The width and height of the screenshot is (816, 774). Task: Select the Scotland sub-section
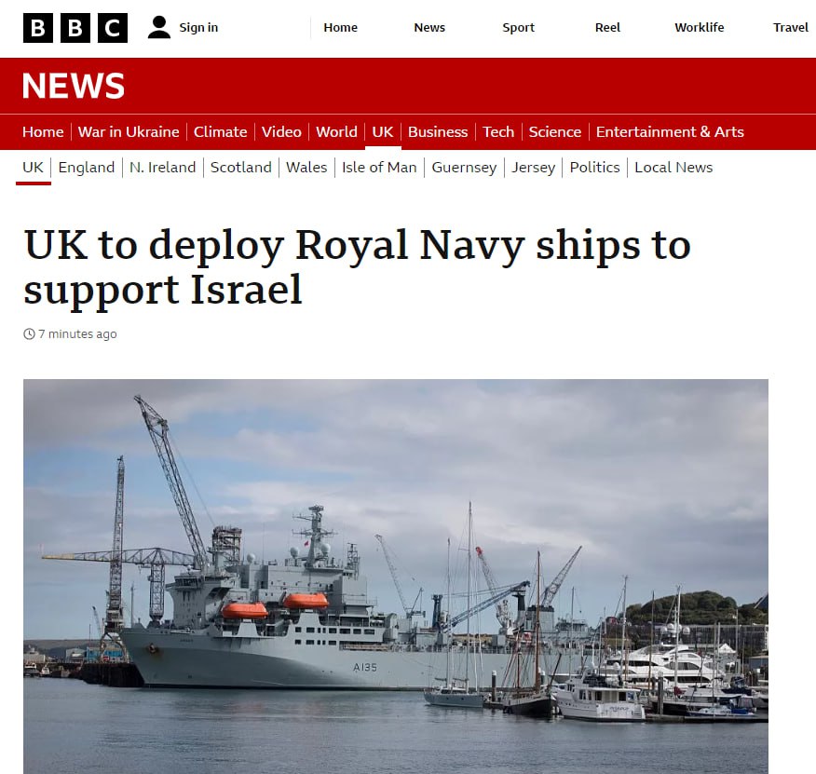pos(241,168)
